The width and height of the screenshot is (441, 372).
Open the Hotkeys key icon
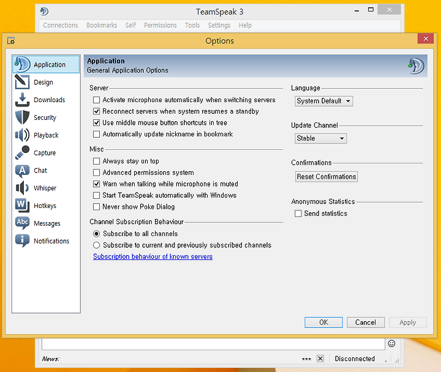22,206
